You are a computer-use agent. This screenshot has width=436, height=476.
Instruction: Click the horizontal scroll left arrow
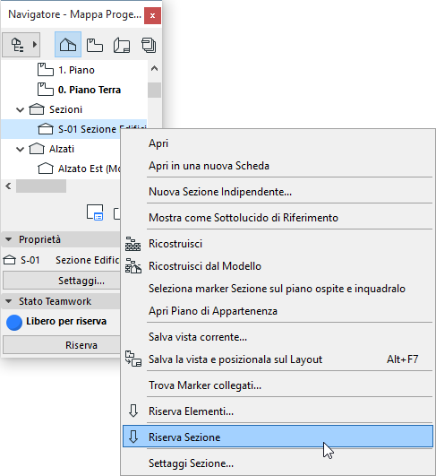click(8, 186)
